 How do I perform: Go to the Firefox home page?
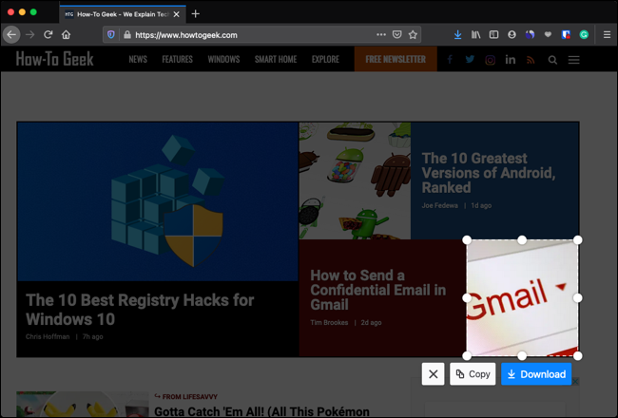click(66, 34)
